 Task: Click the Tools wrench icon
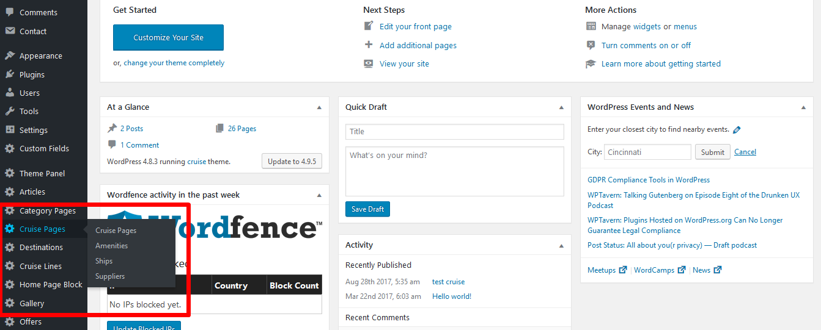[10, 111]
